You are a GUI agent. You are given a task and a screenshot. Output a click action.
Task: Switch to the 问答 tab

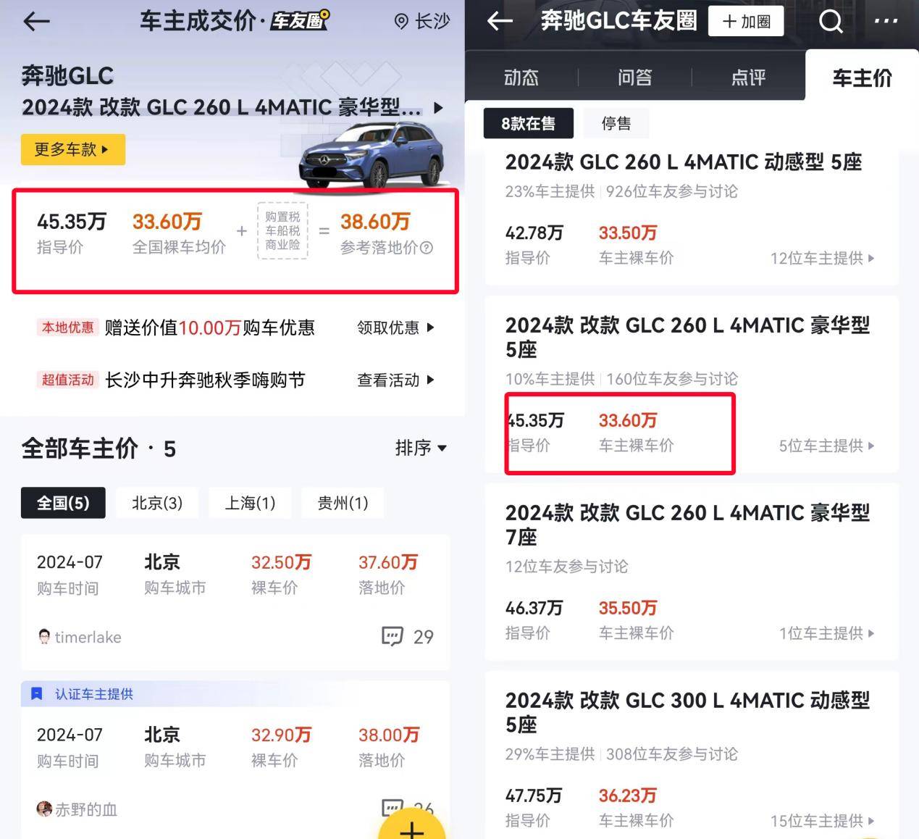[x=634, y=78]
